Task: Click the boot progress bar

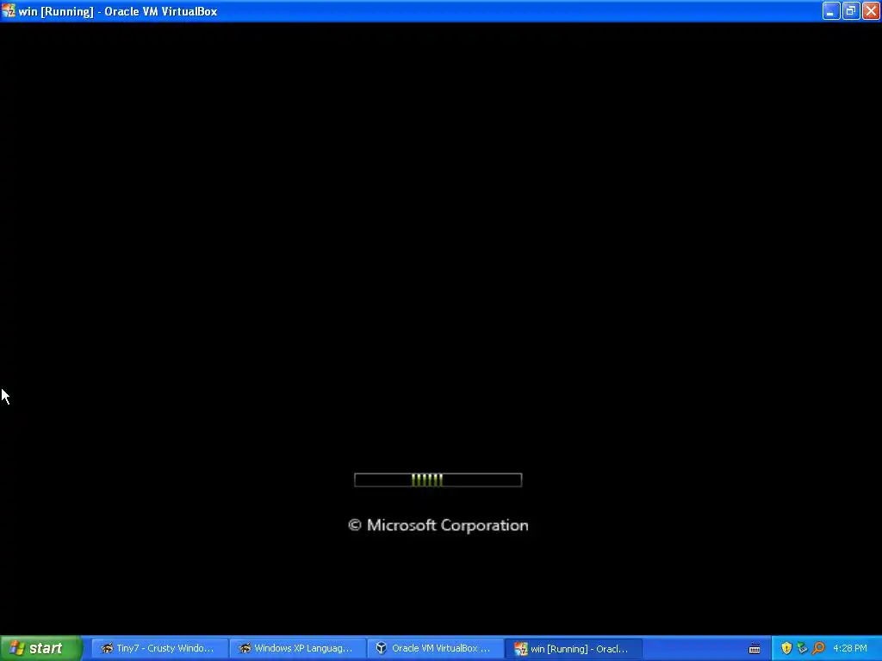Action: pos(438,480)
